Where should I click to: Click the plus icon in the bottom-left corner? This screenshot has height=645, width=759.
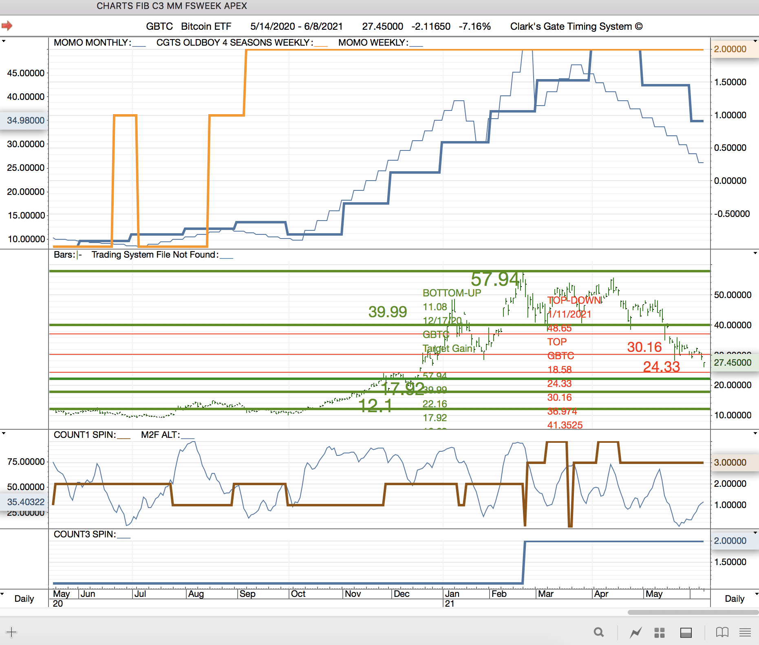pos(11,632)
